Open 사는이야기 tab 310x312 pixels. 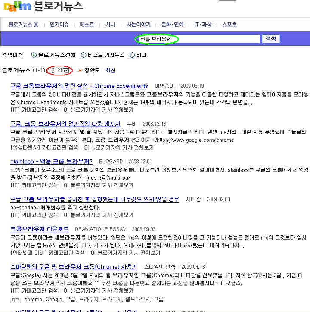pyautogui.click(x=139, y=25)
